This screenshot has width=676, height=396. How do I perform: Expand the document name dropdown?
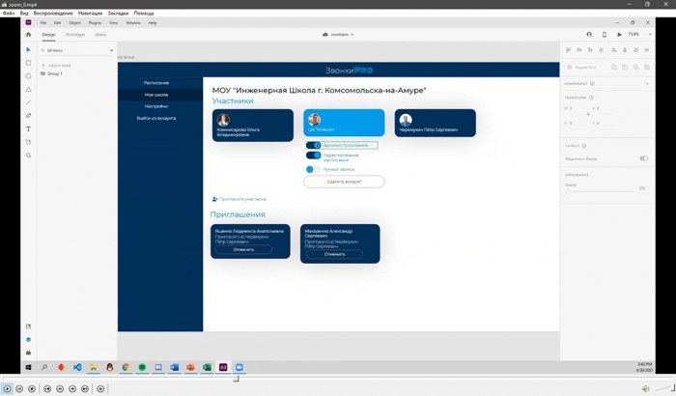(338, 34)
